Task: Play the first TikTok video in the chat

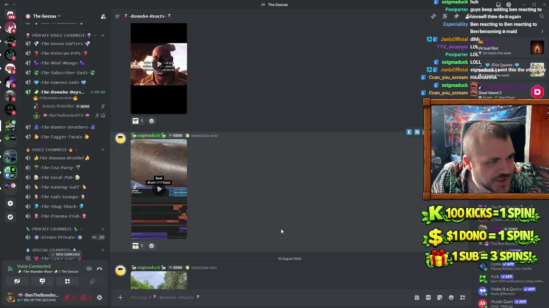Action: coord(159,64)
